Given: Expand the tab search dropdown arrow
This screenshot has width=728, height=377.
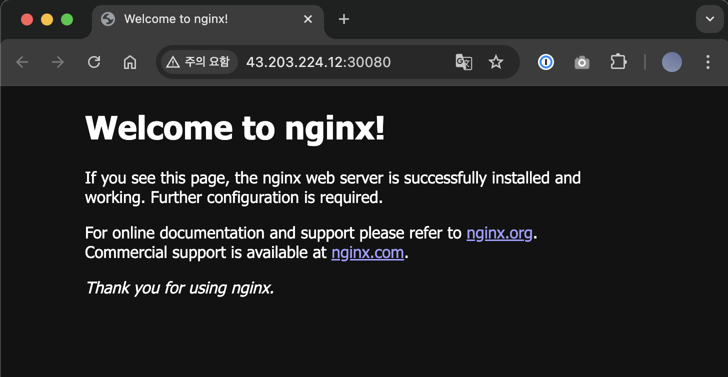Looking at the screenshot, I should [x=710, y=19].
